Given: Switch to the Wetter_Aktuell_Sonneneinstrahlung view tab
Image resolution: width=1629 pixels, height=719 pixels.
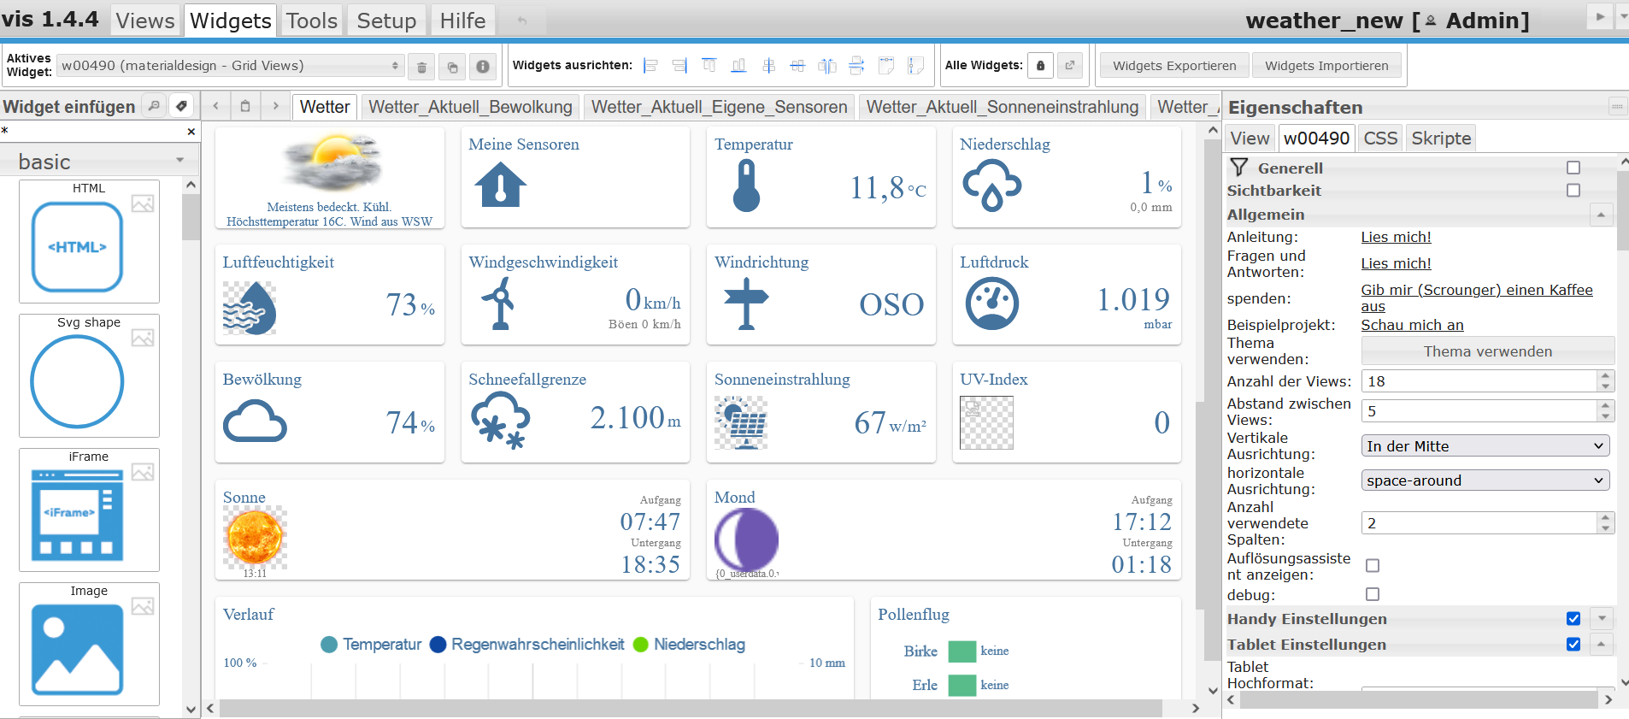Looking at the screenshot, I should pyautogui.click(x=1003, y=107).
